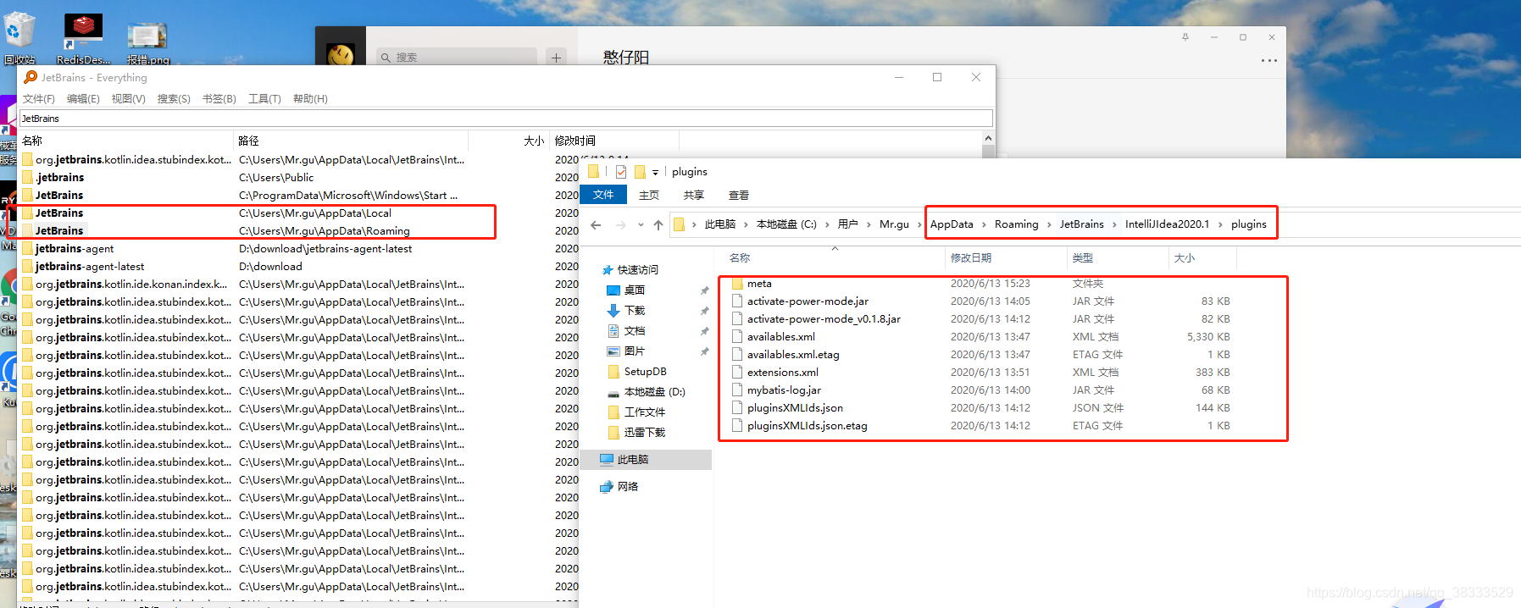This screenshot has width=1521, height=608.
Task: Click the pin icon in chat window title bar
Action: click(1185, 37)
